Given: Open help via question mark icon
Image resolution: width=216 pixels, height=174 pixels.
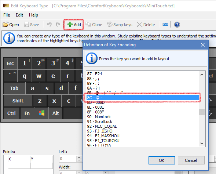Looking at the screenshot, I should (x=177, y=25).
